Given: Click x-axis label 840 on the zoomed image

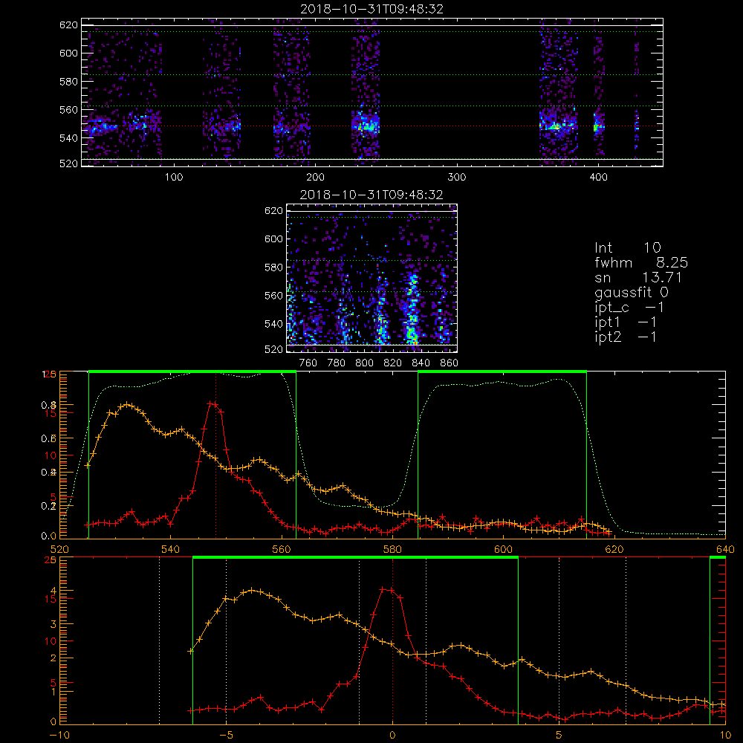Looking at the screenshot, I should [x=421, y=363].
